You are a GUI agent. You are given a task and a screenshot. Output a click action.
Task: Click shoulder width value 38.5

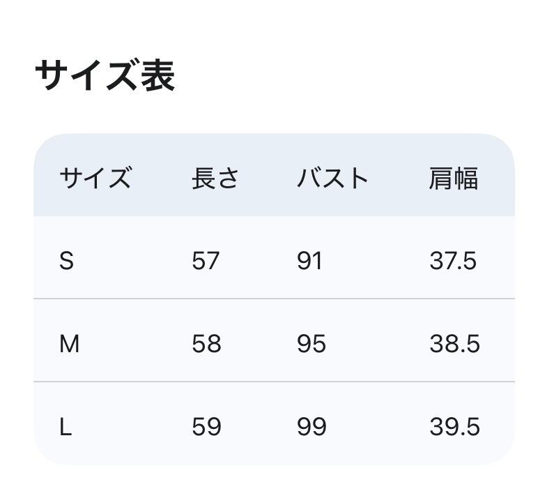[x=454, y=344]
